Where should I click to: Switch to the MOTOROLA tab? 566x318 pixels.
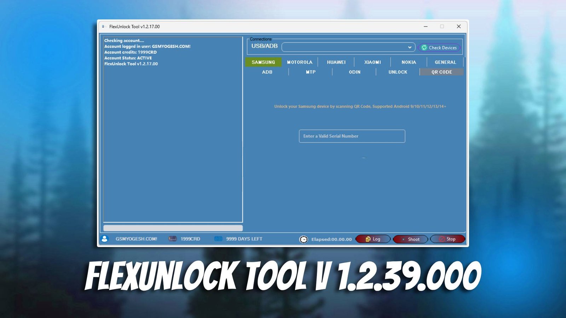[x=300, y=62]
